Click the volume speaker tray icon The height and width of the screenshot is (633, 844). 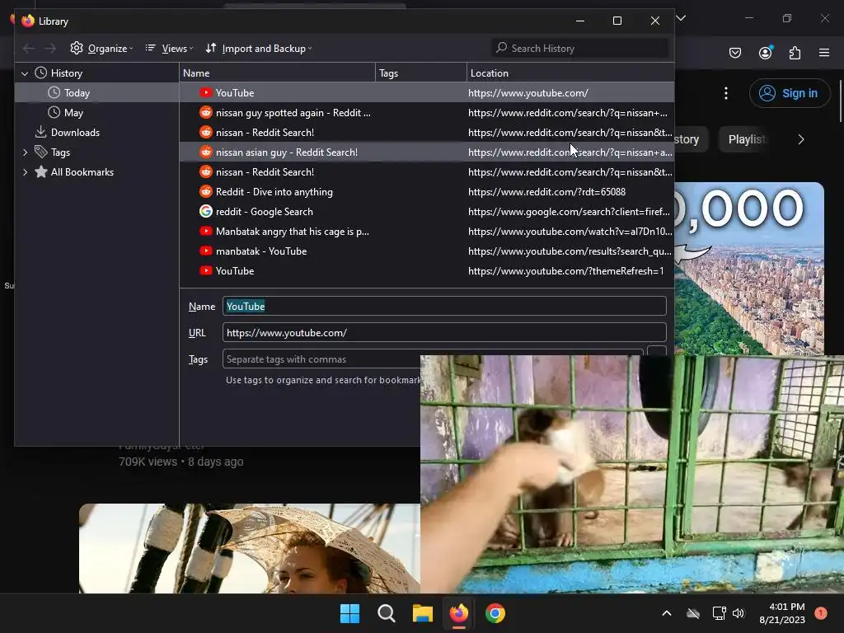click(738, 613)
